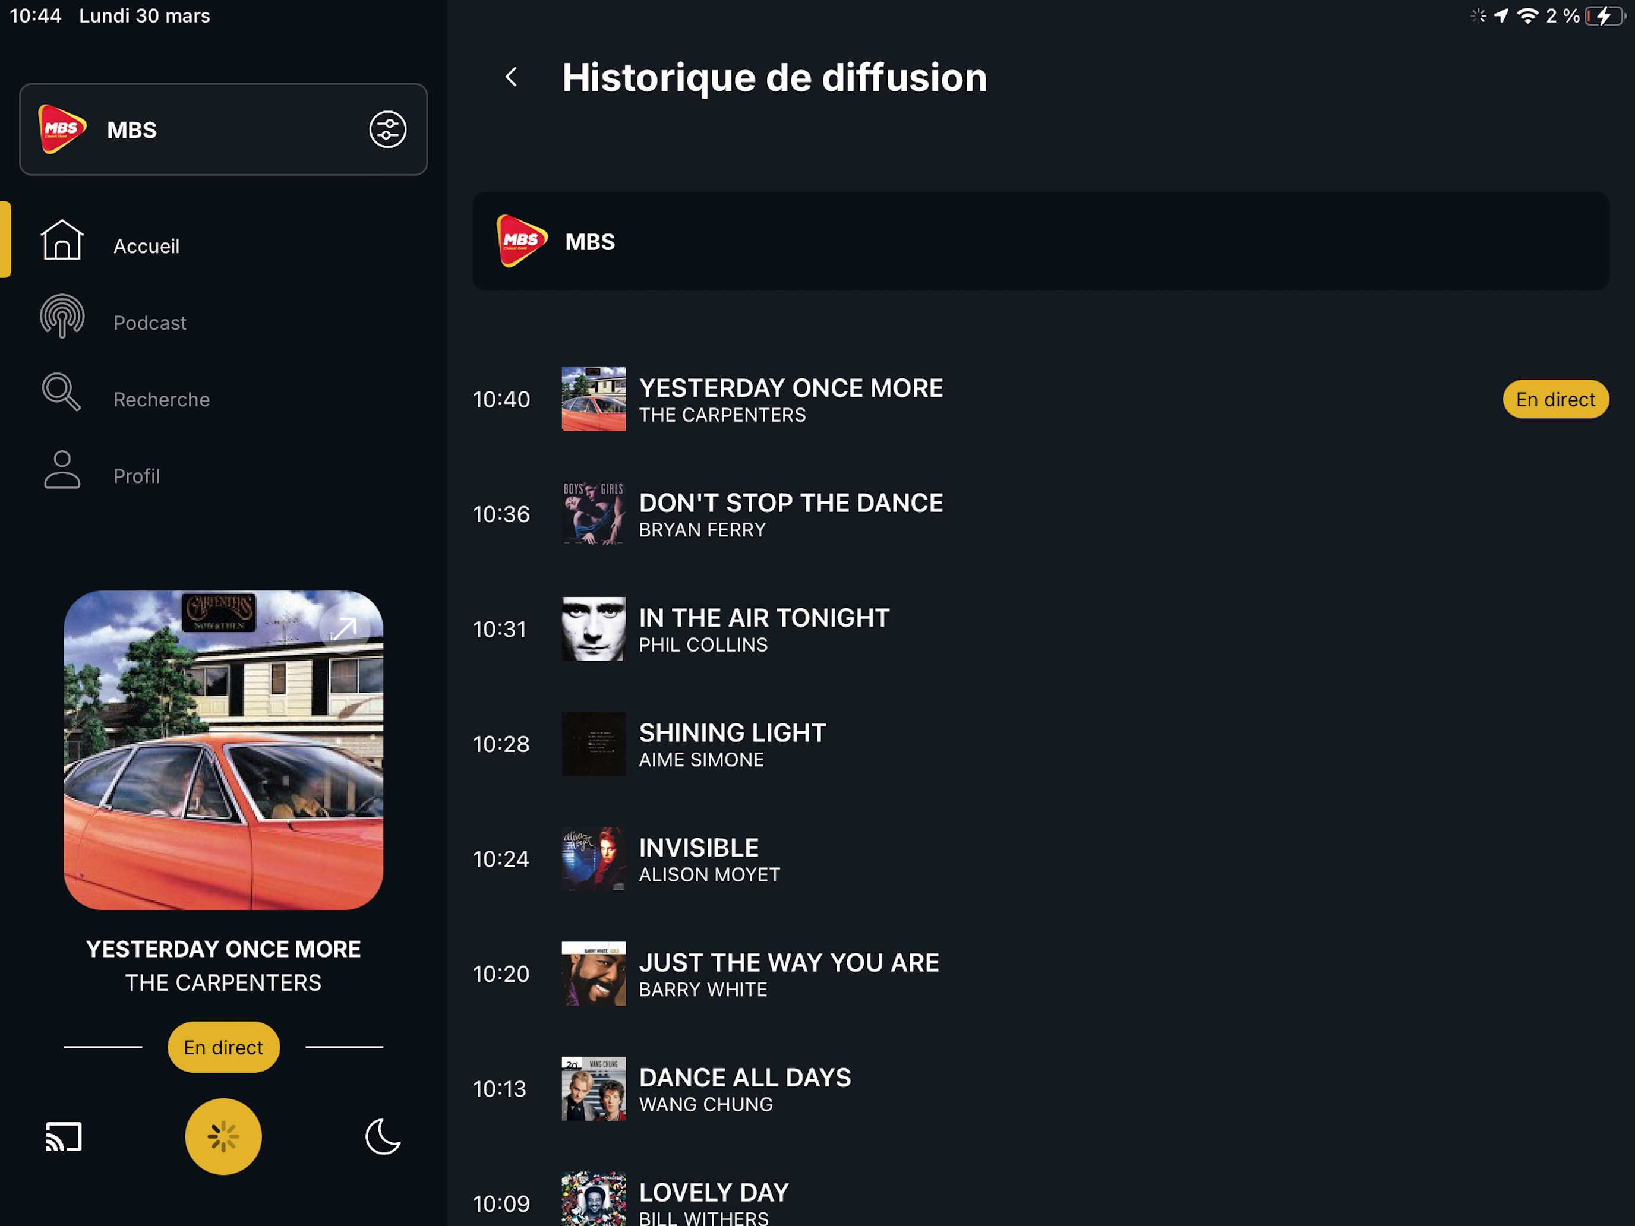
Task: Click artist name BRYAN FERRY
Action: (x=702, y=530)
